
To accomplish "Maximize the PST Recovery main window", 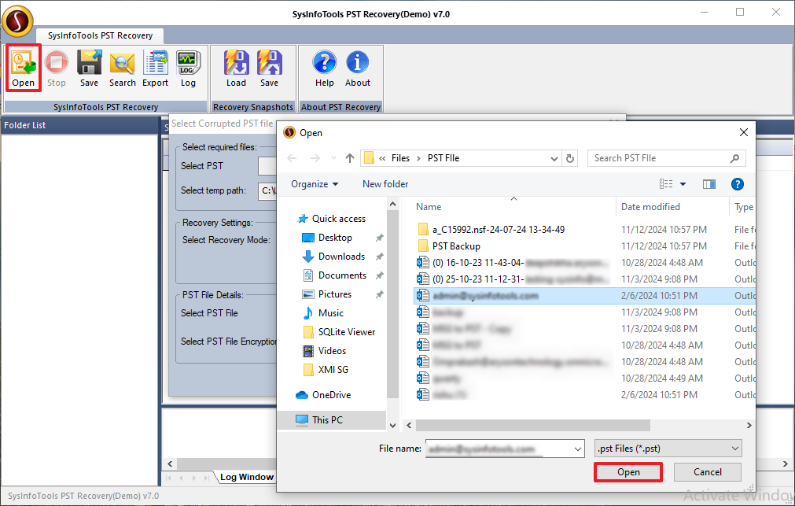I will pos(740,12).
